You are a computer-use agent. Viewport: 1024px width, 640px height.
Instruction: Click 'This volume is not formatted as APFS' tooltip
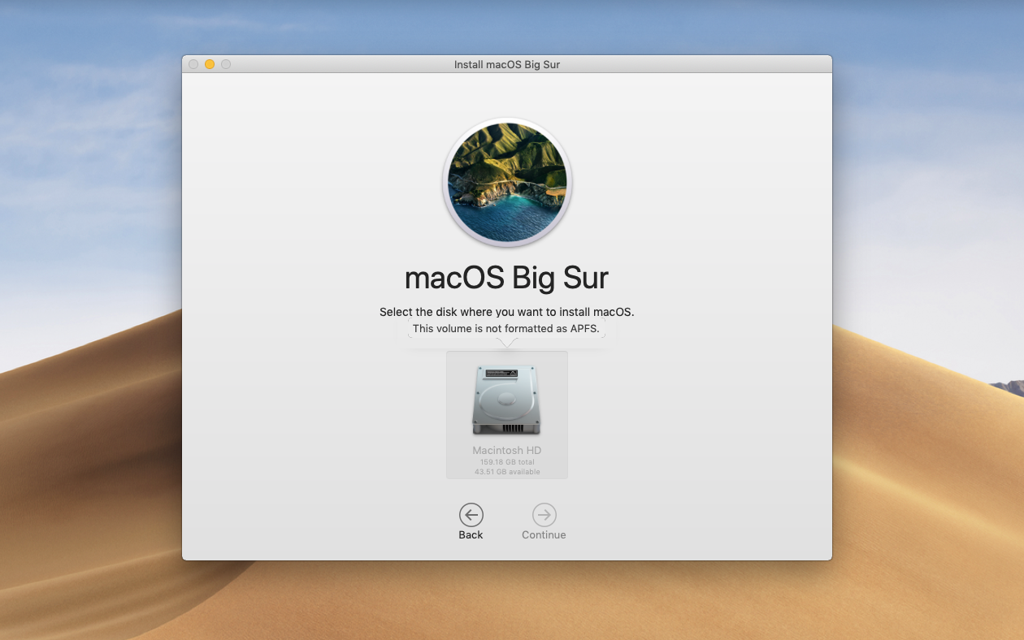pyautogui.click(x=506, y=329)
